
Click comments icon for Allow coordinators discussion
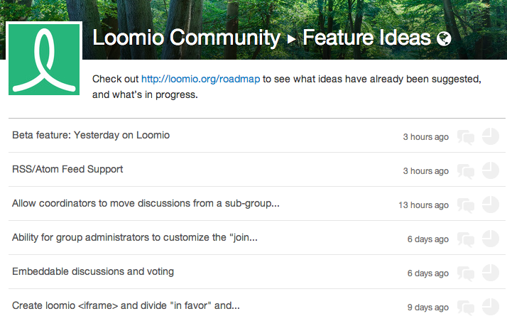tap(466, 205)
